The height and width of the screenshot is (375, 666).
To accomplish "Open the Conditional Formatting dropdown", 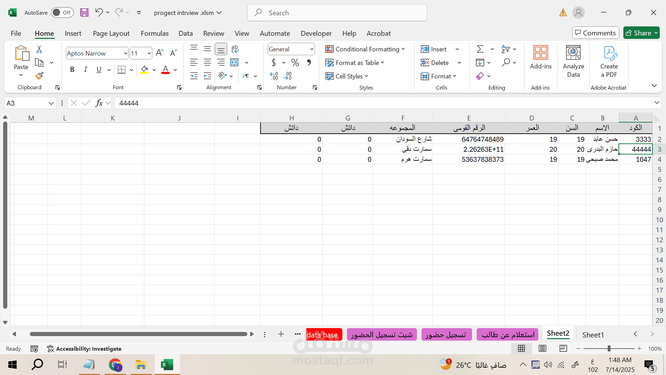I will click(365, 49).
